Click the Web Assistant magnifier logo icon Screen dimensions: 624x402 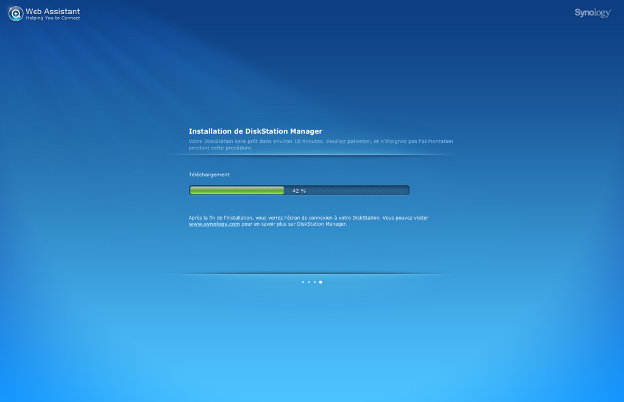16,14
